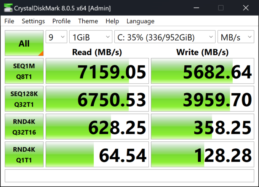This screenshot has width=259, height=187.
Task: Expand the drive selector showing C: 35%
Action: 165,37
